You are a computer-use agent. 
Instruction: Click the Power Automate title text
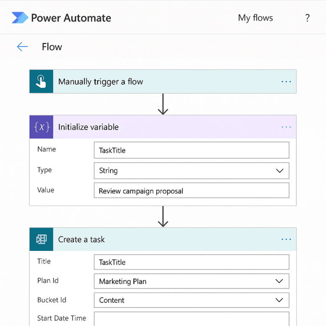[71, 18]
